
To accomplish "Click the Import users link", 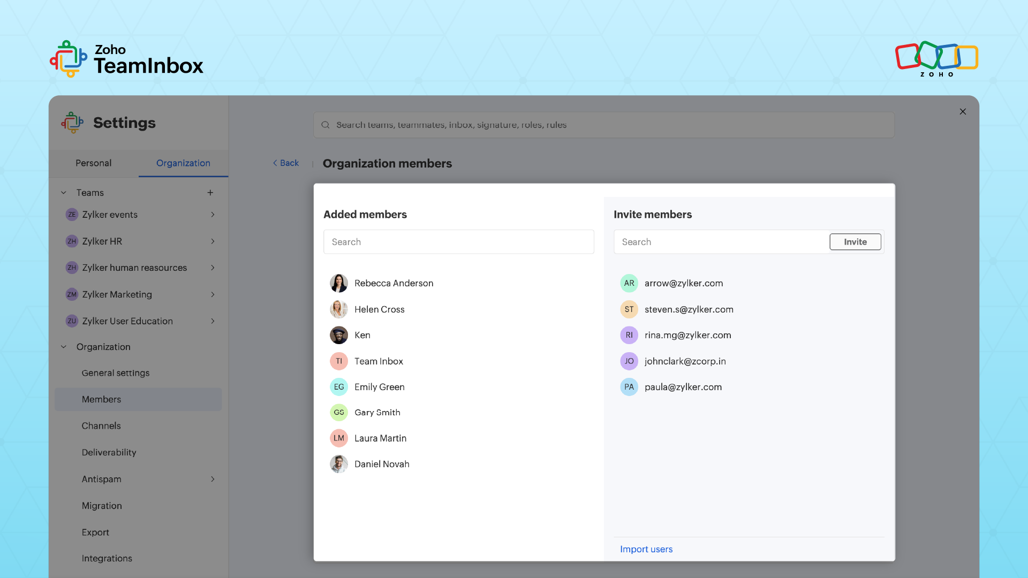I will tap(646, 549).
